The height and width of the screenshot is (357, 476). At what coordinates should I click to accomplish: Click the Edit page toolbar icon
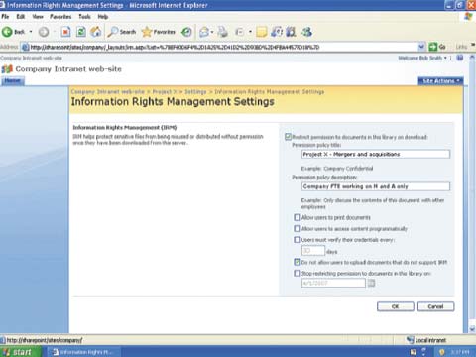pos(240,32)
